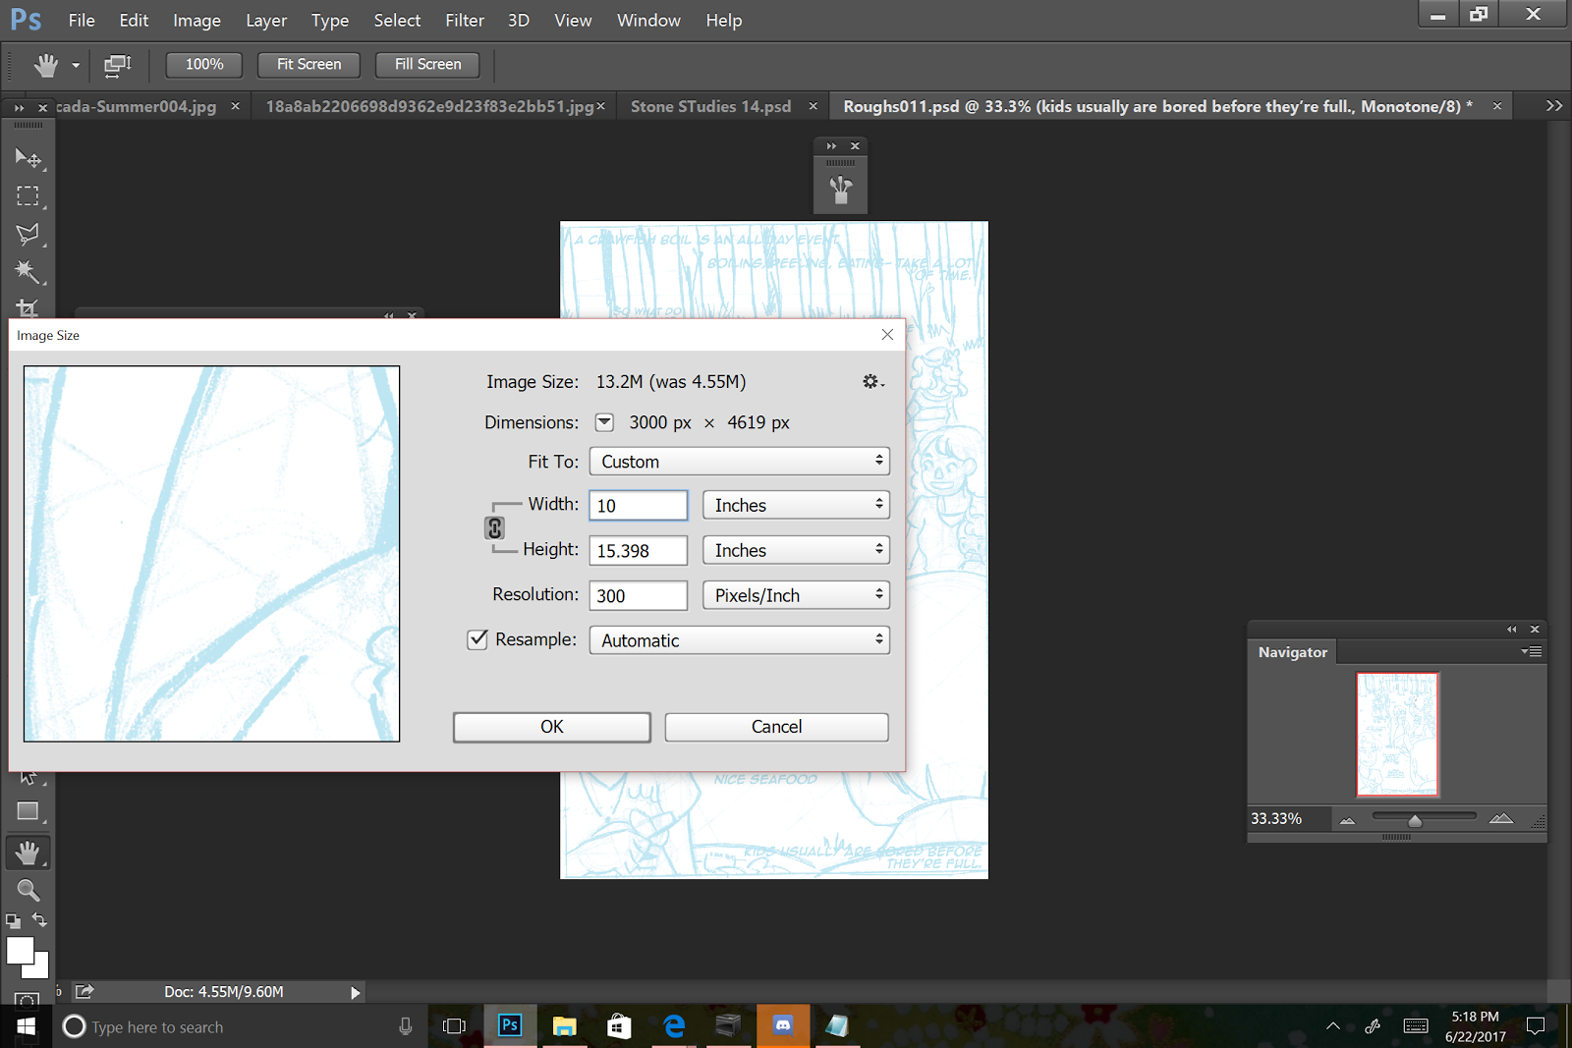1572x1048 pixels.
Task: Open the Brush Presets floating panel icon
Action: (840, 189)
